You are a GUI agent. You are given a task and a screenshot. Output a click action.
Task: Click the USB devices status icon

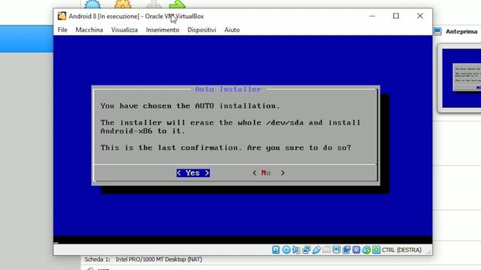click(316, 250)
